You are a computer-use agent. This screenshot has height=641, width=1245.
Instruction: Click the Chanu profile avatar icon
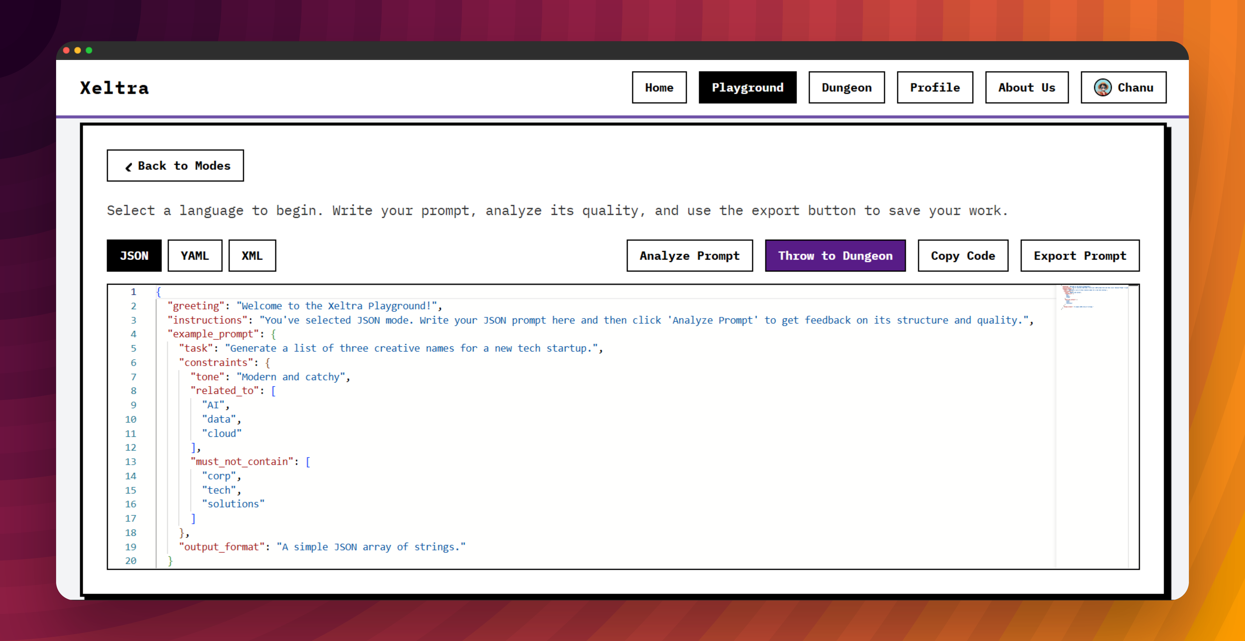1102,87
